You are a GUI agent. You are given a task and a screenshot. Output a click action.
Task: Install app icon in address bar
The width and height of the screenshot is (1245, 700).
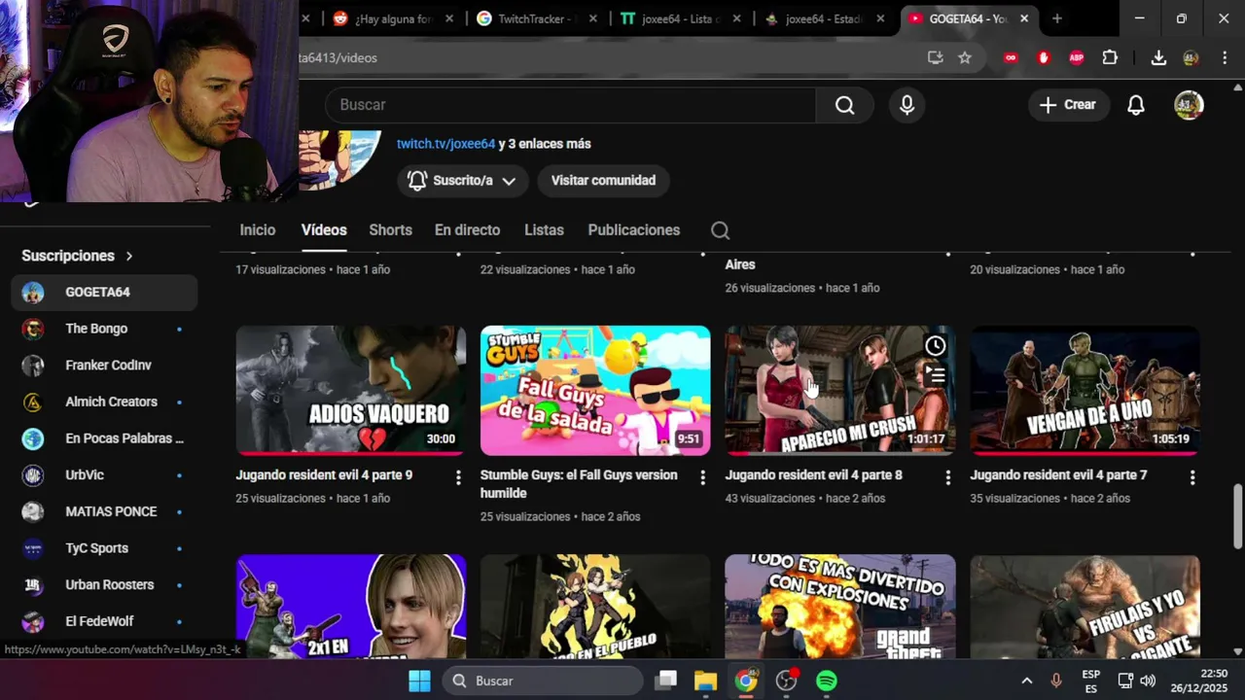coord(935,58)
